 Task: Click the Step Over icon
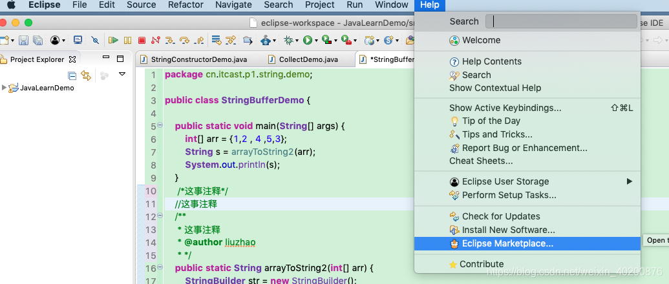click(x=184, y=41)
